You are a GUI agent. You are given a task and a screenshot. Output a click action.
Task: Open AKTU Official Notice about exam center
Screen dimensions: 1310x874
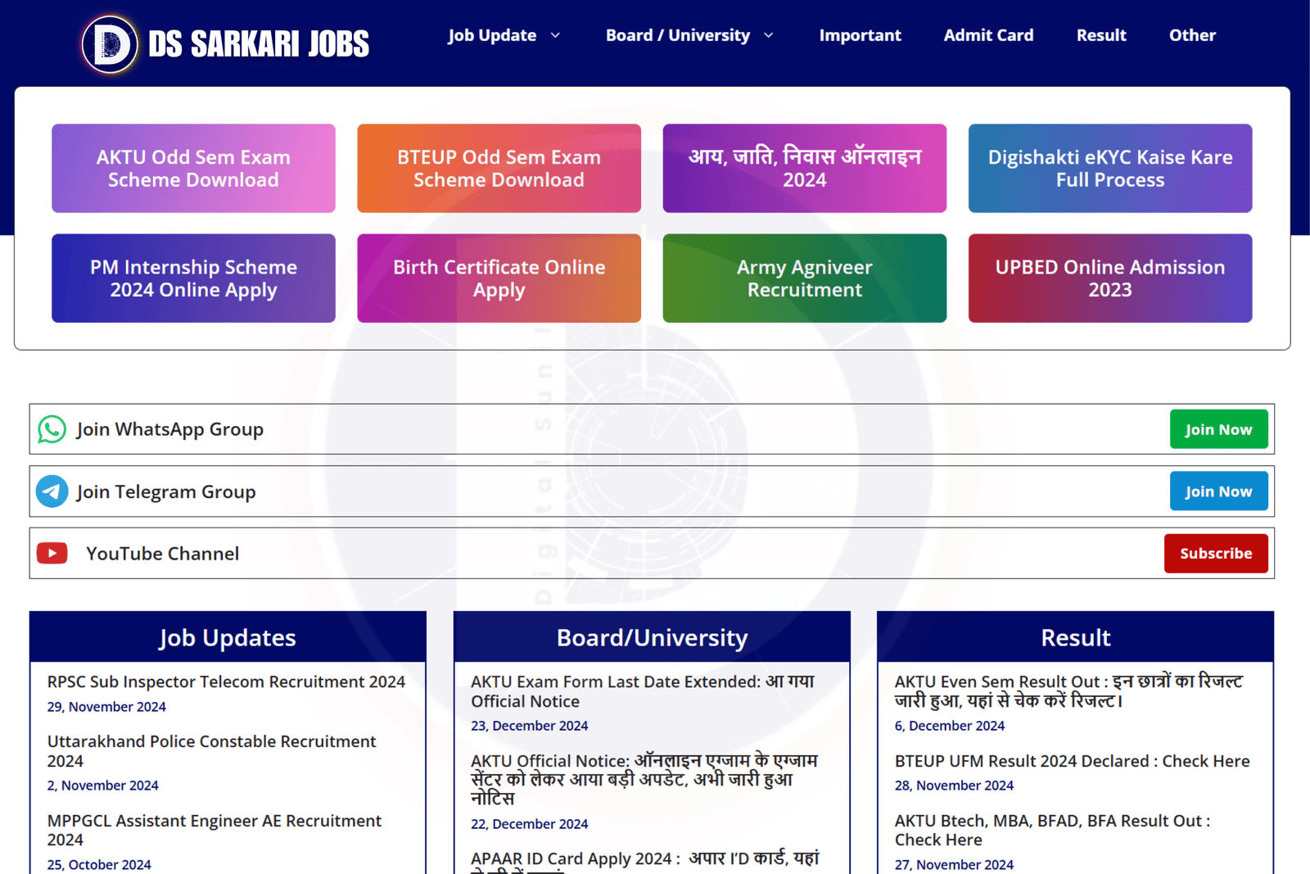(644, 780)
